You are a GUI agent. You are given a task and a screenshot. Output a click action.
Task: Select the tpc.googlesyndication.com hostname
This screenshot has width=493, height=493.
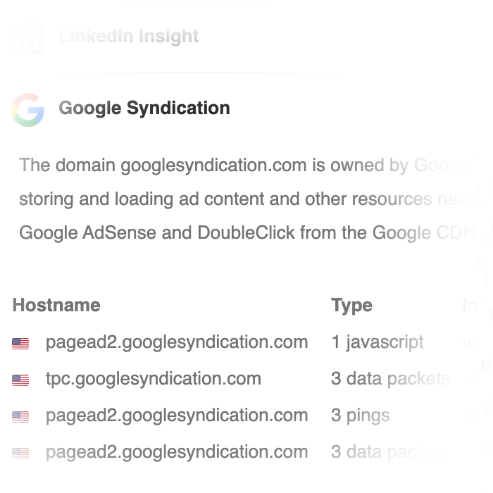tap(154, 379)
